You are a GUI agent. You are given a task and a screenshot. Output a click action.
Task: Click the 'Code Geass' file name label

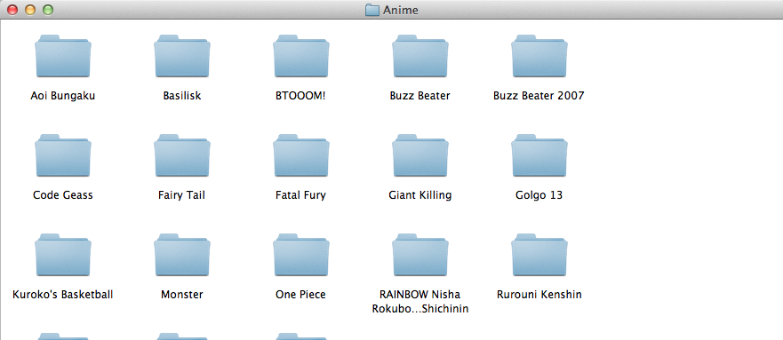pyautogui.click(x=63, y=195)
